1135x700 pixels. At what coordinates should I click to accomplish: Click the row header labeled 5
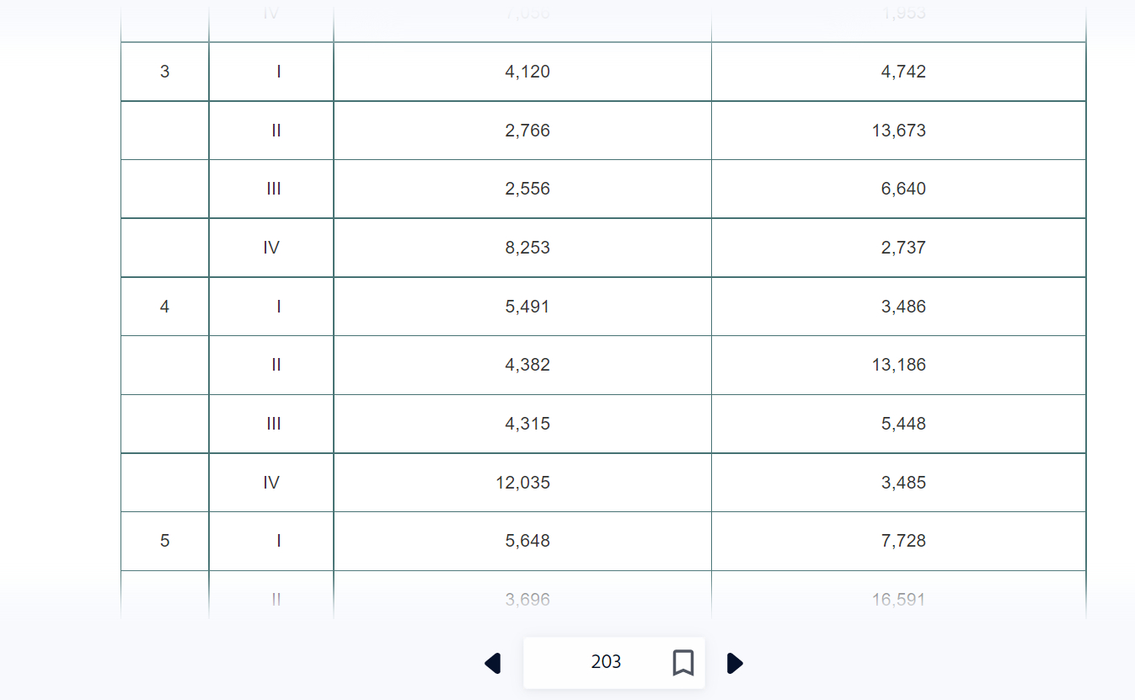click(x=164, y=541)
